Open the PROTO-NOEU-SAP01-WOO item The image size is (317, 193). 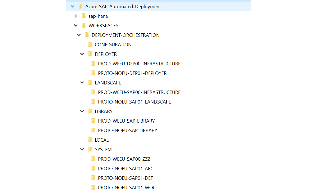click(x=127, y=188)
